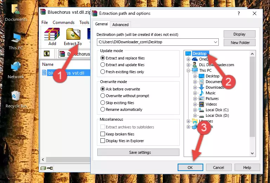
Task: Click the Extract To toolbar icon
Action: tap(73, 34)
